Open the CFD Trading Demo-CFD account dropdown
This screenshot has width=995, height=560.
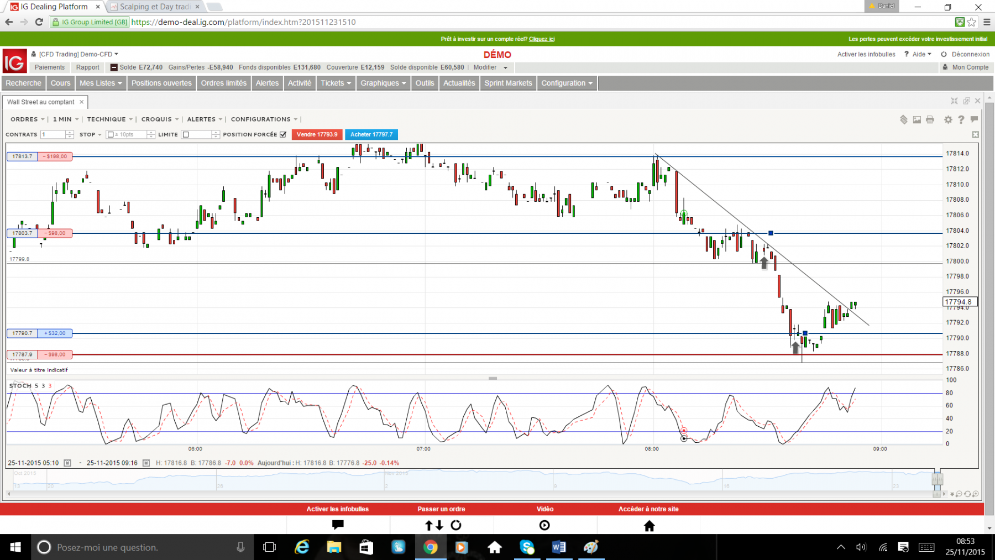click(x=78, y=54)
